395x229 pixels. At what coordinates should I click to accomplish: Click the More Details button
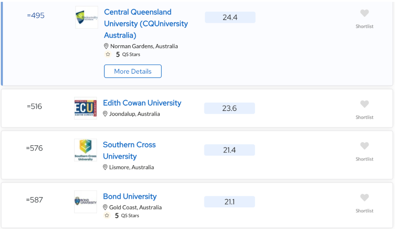coord(133,71)
